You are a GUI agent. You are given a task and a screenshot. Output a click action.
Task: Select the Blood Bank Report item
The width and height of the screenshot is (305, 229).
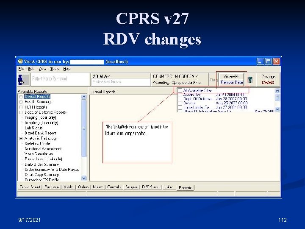40,133
